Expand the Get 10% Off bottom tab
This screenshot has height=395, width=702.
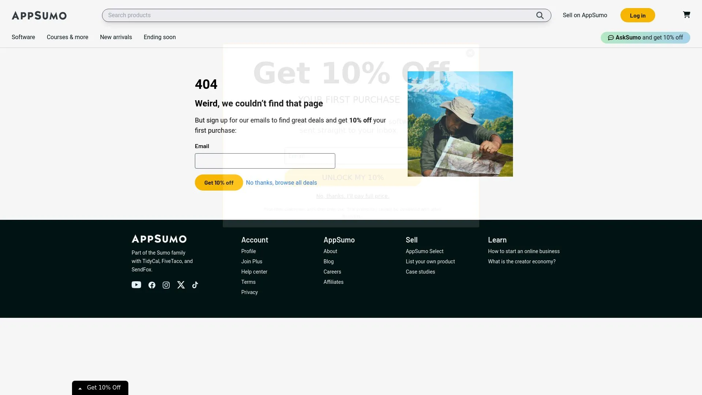(100, 387)
